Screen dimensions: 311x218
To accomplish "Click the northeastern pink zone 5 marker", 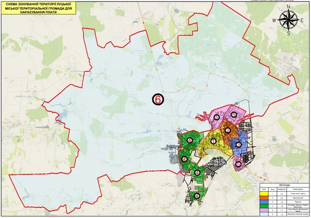I will [x=234, y=115].
